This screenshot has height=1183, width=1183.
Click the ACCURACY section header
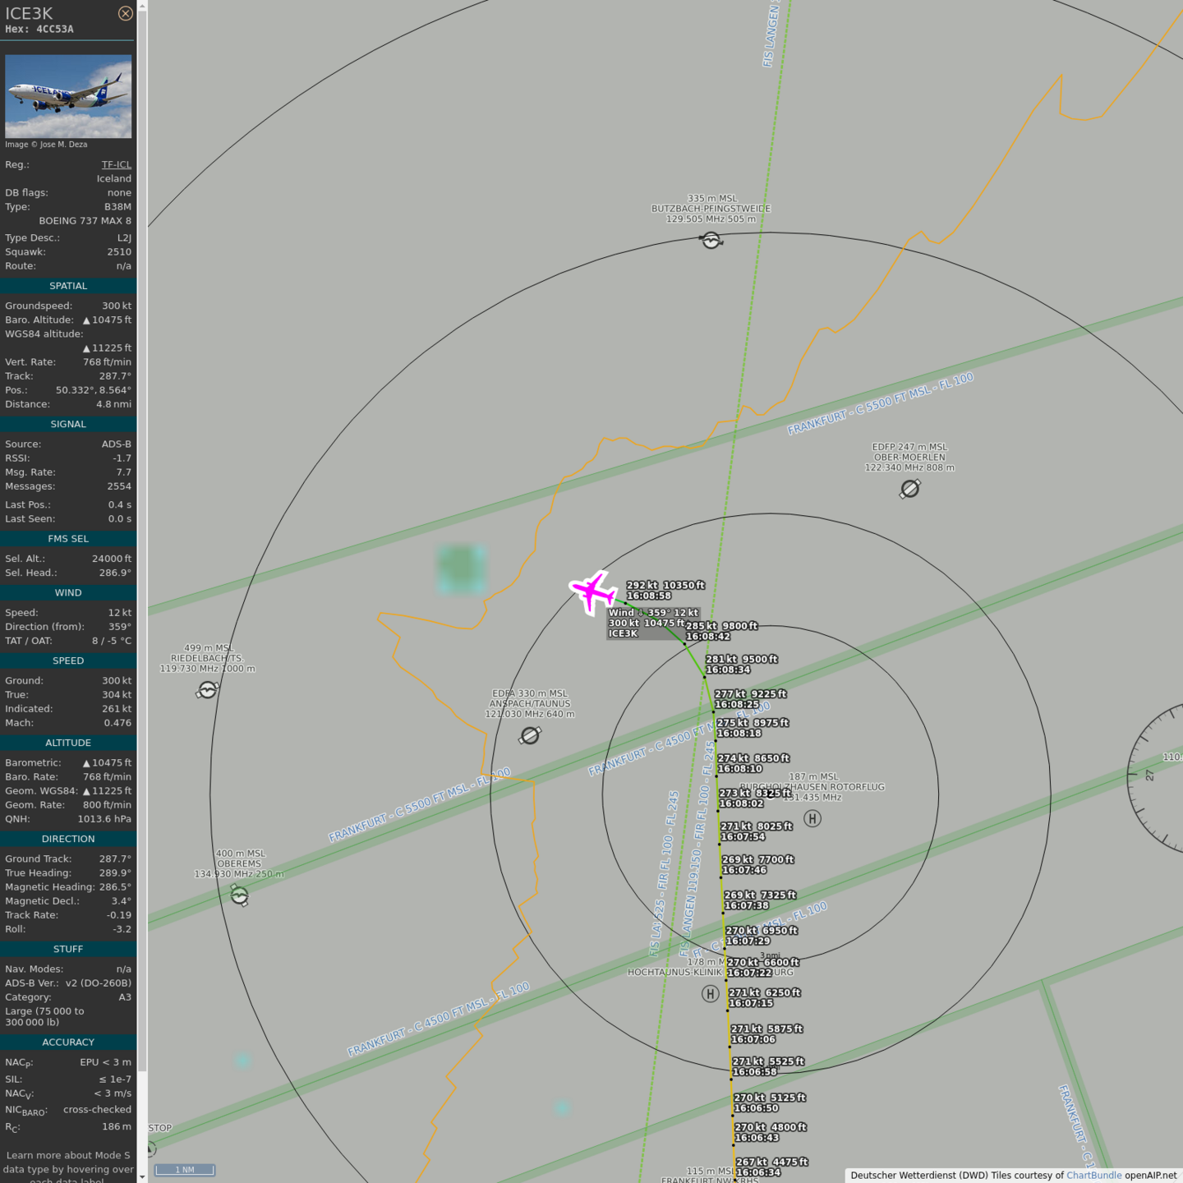(68, 1042)
